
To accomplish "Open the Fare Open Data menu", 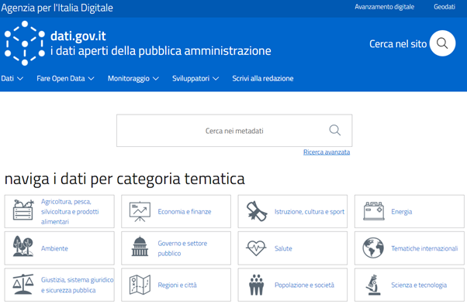I will pyautogui.click(x=61, y=78).
